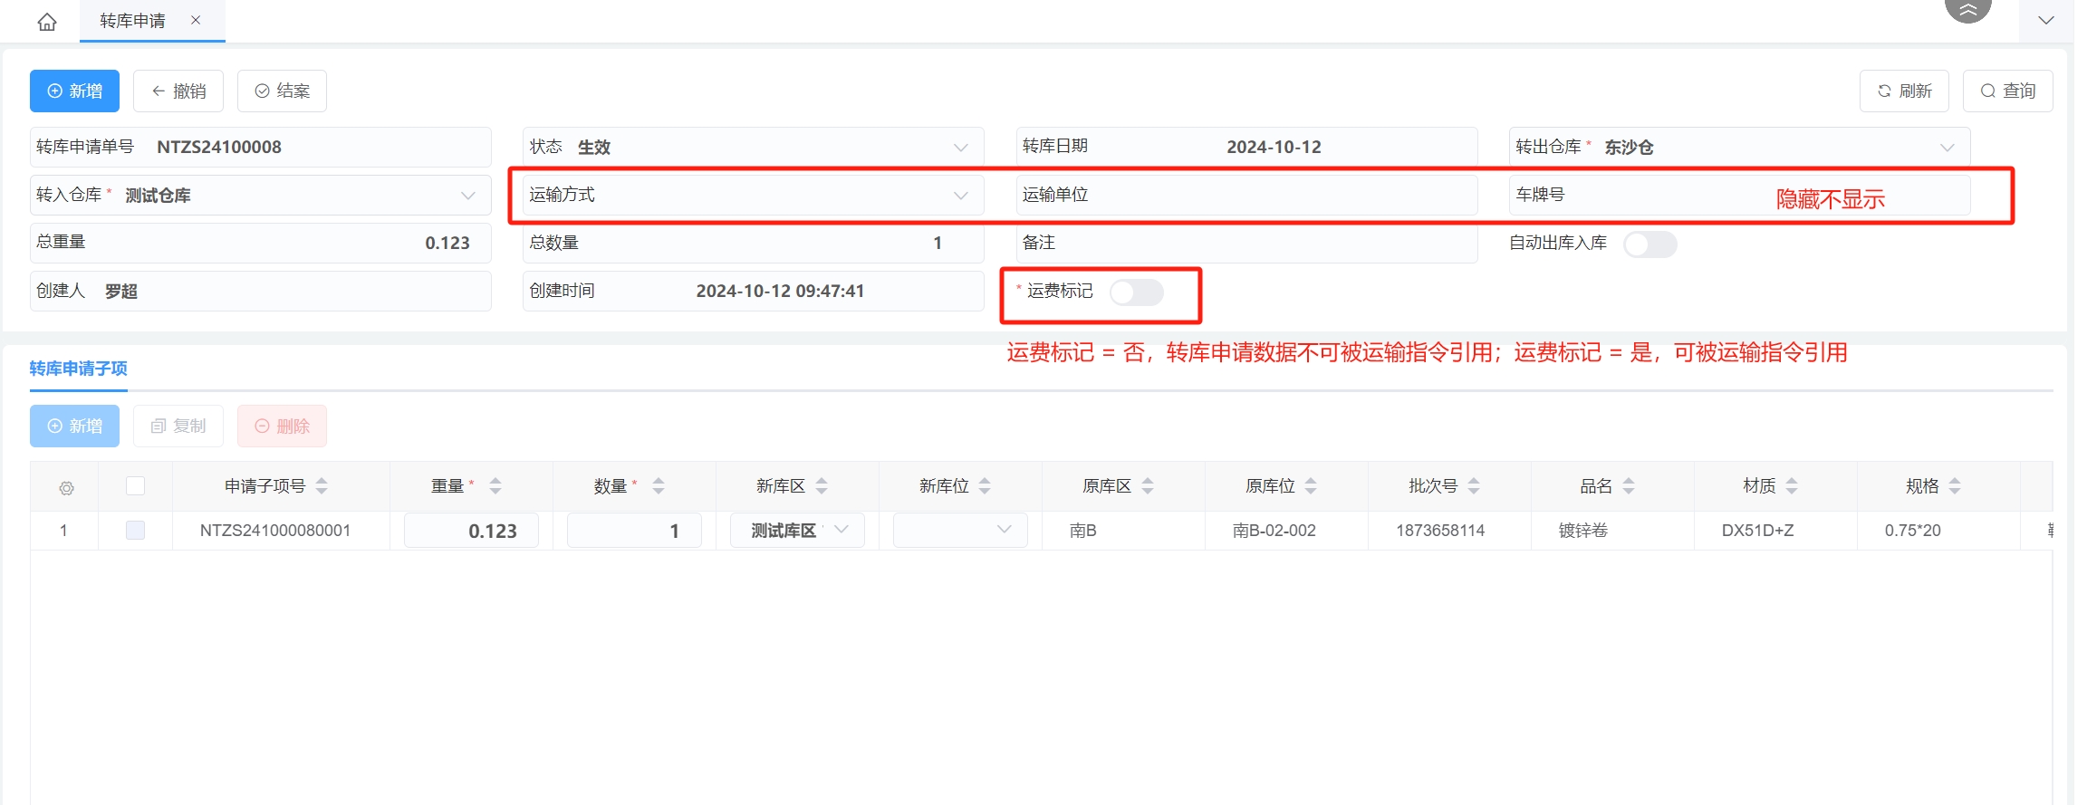Check the checkbox for row NTZS241000080001
This screenshot has width=2087, height=805.
(x=135, y=530)
